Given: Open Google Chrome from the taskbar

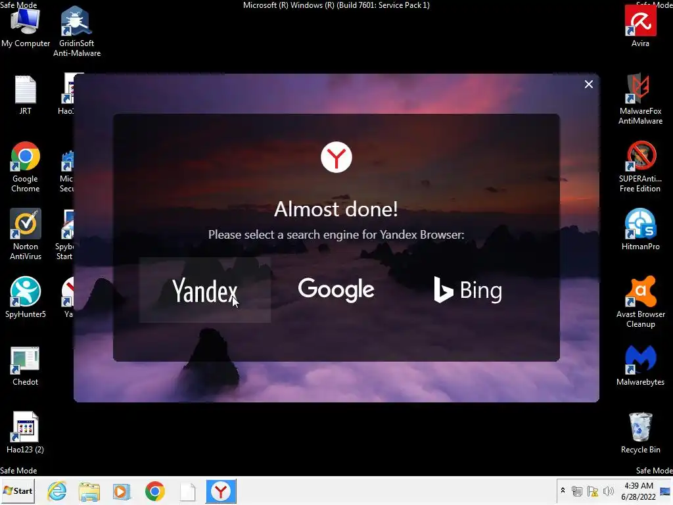Looking at the screenshot, I should tap(154, 491).
